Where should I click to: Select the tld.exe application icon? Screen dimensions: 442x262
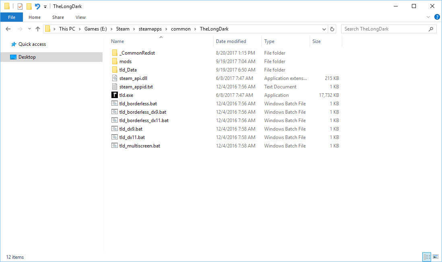coord(115,95)
